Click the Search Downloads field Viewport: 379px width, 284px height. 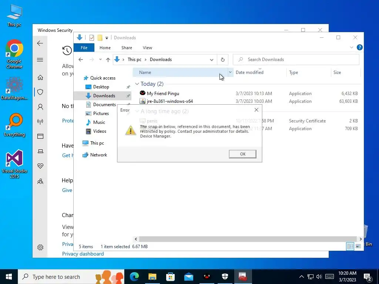pos(296,60)
